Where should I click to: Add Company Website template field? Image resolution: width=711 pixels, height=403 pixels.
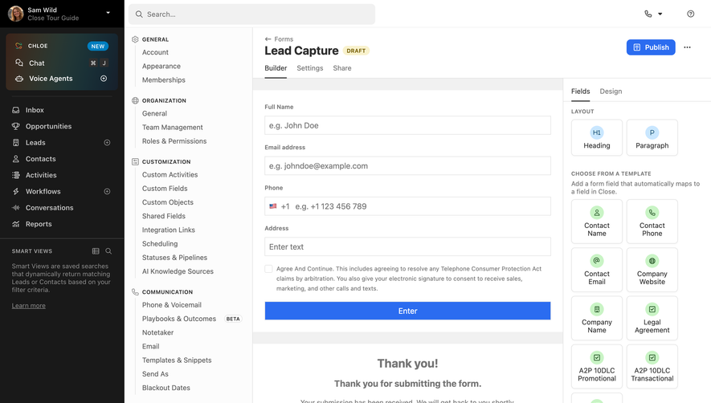click(x=652, y=270)
